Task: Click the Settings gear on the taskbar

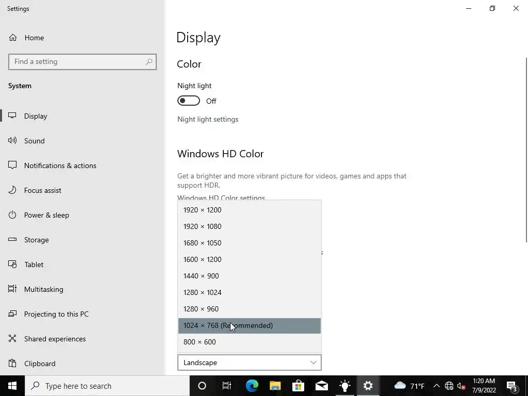Action: (368, 386)
